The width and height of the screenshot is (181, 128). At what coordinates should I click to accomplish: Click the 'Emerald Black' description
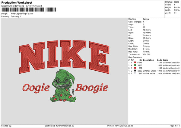point(149,71)
